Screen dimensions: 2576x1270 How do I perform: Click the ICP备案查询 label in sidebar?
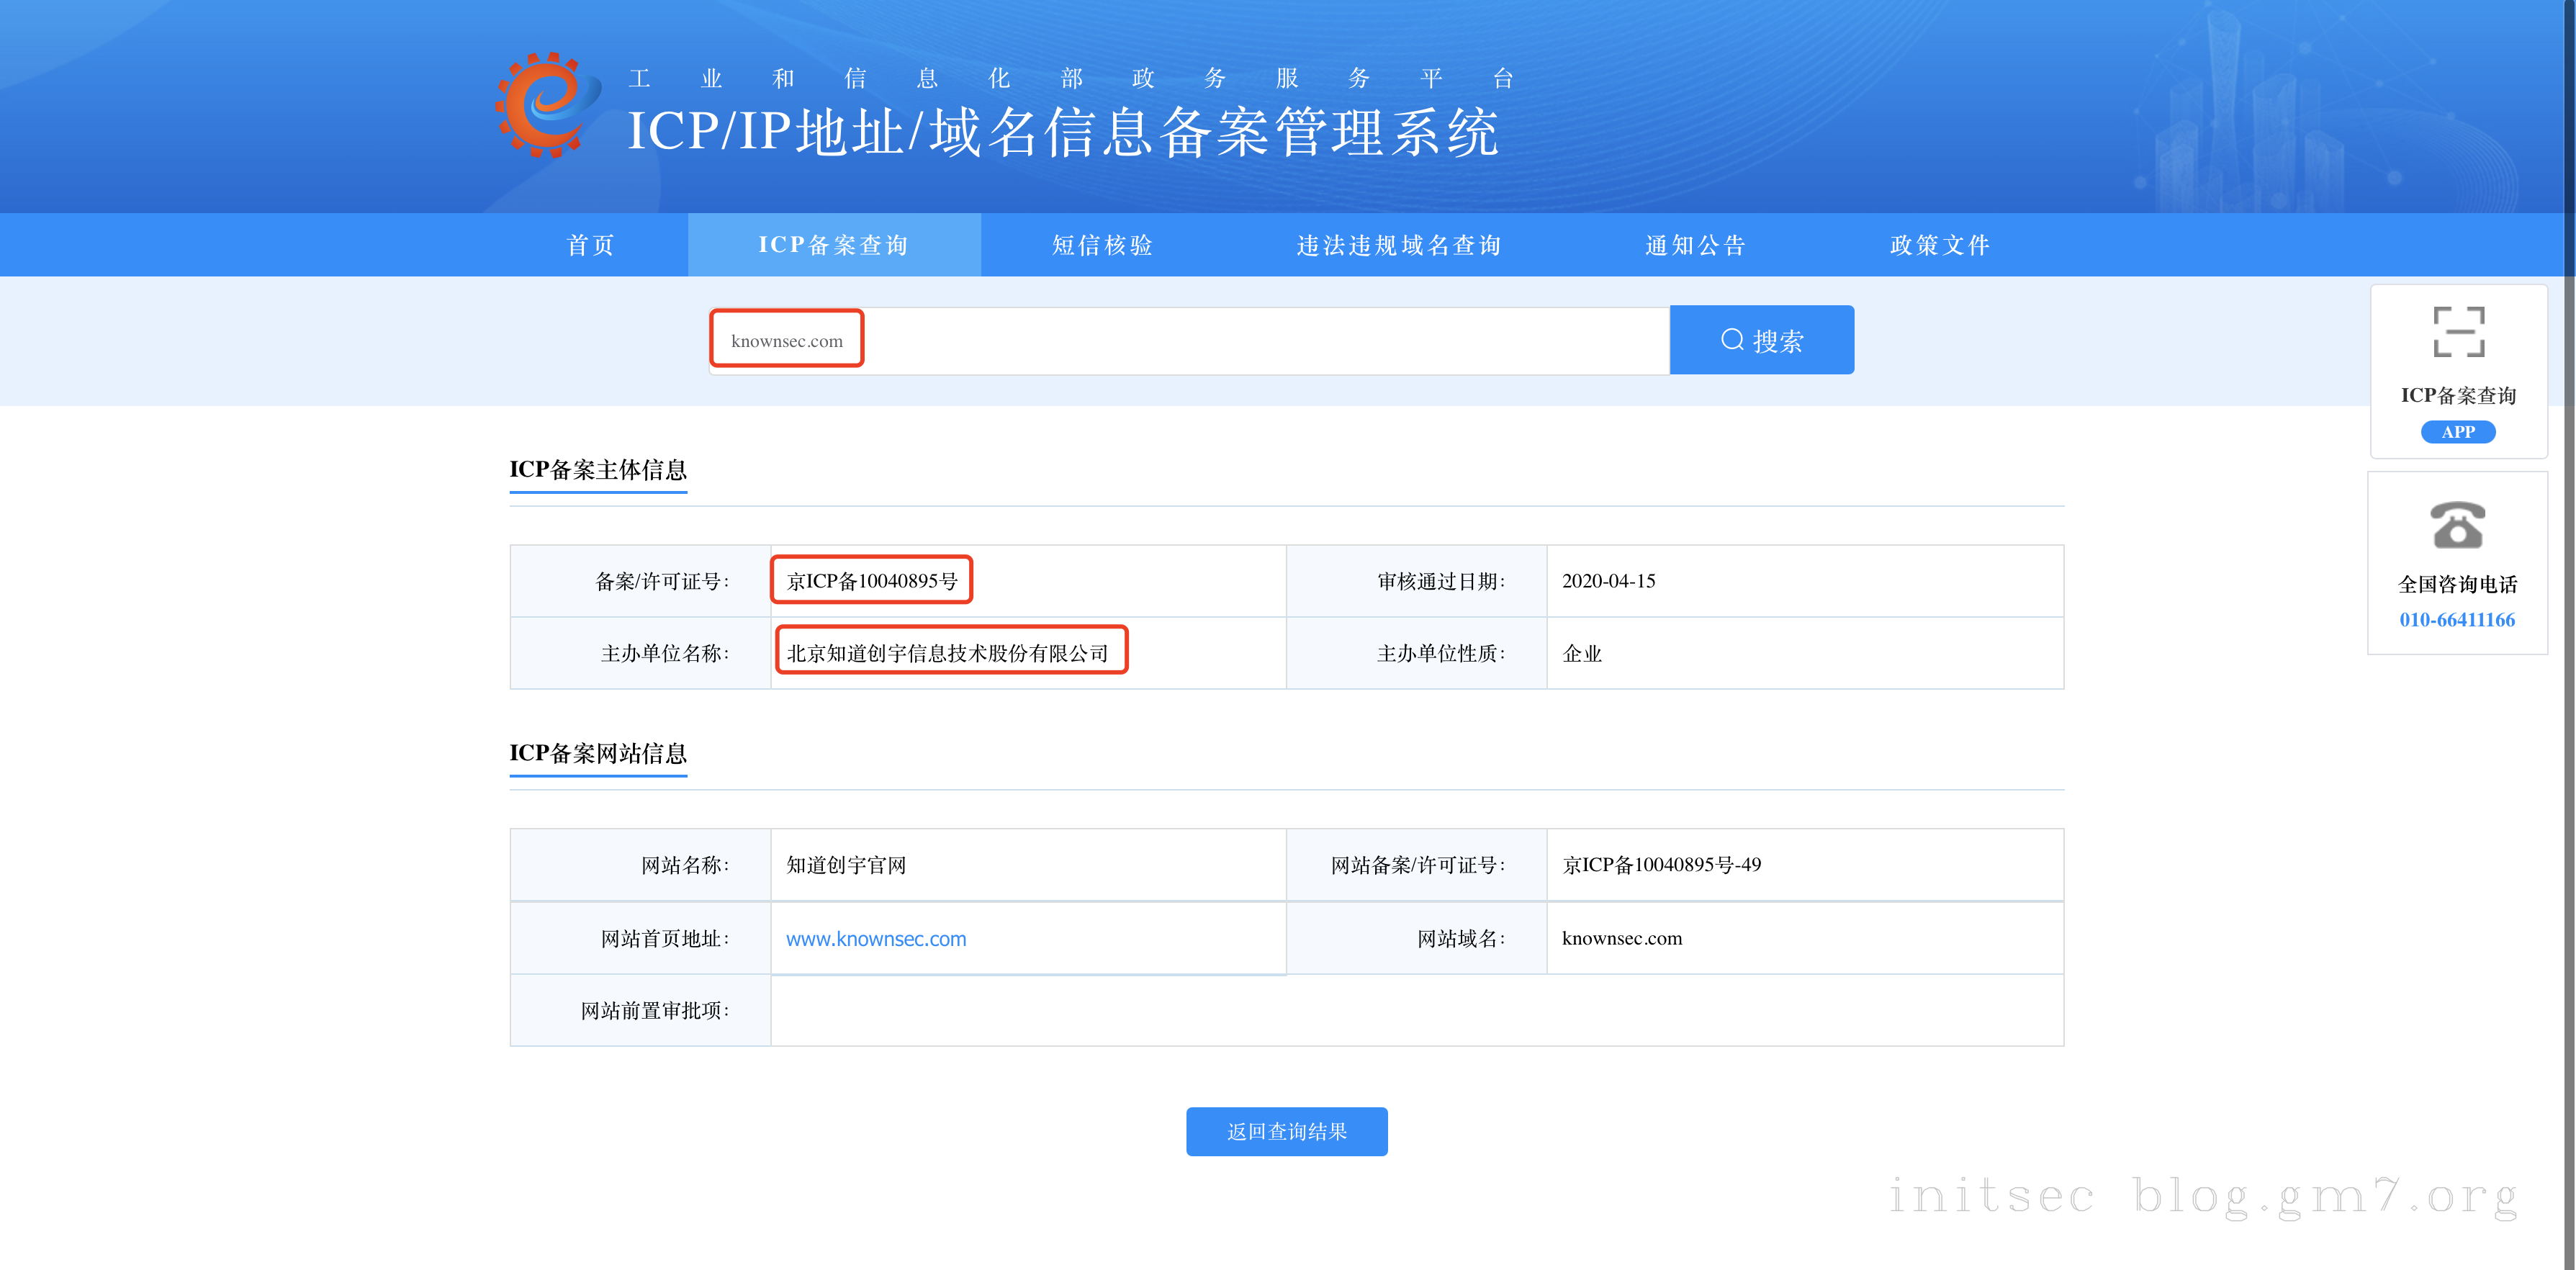coord(2457,395)
